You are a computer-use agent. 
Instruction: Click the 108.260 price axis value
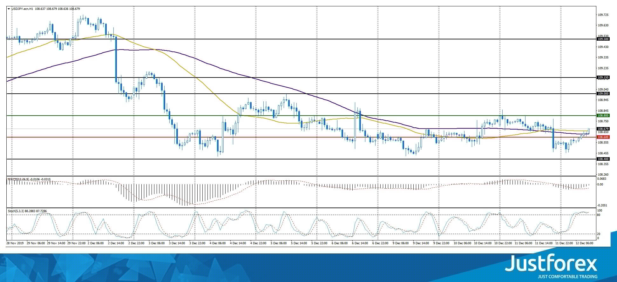point(603,175)
